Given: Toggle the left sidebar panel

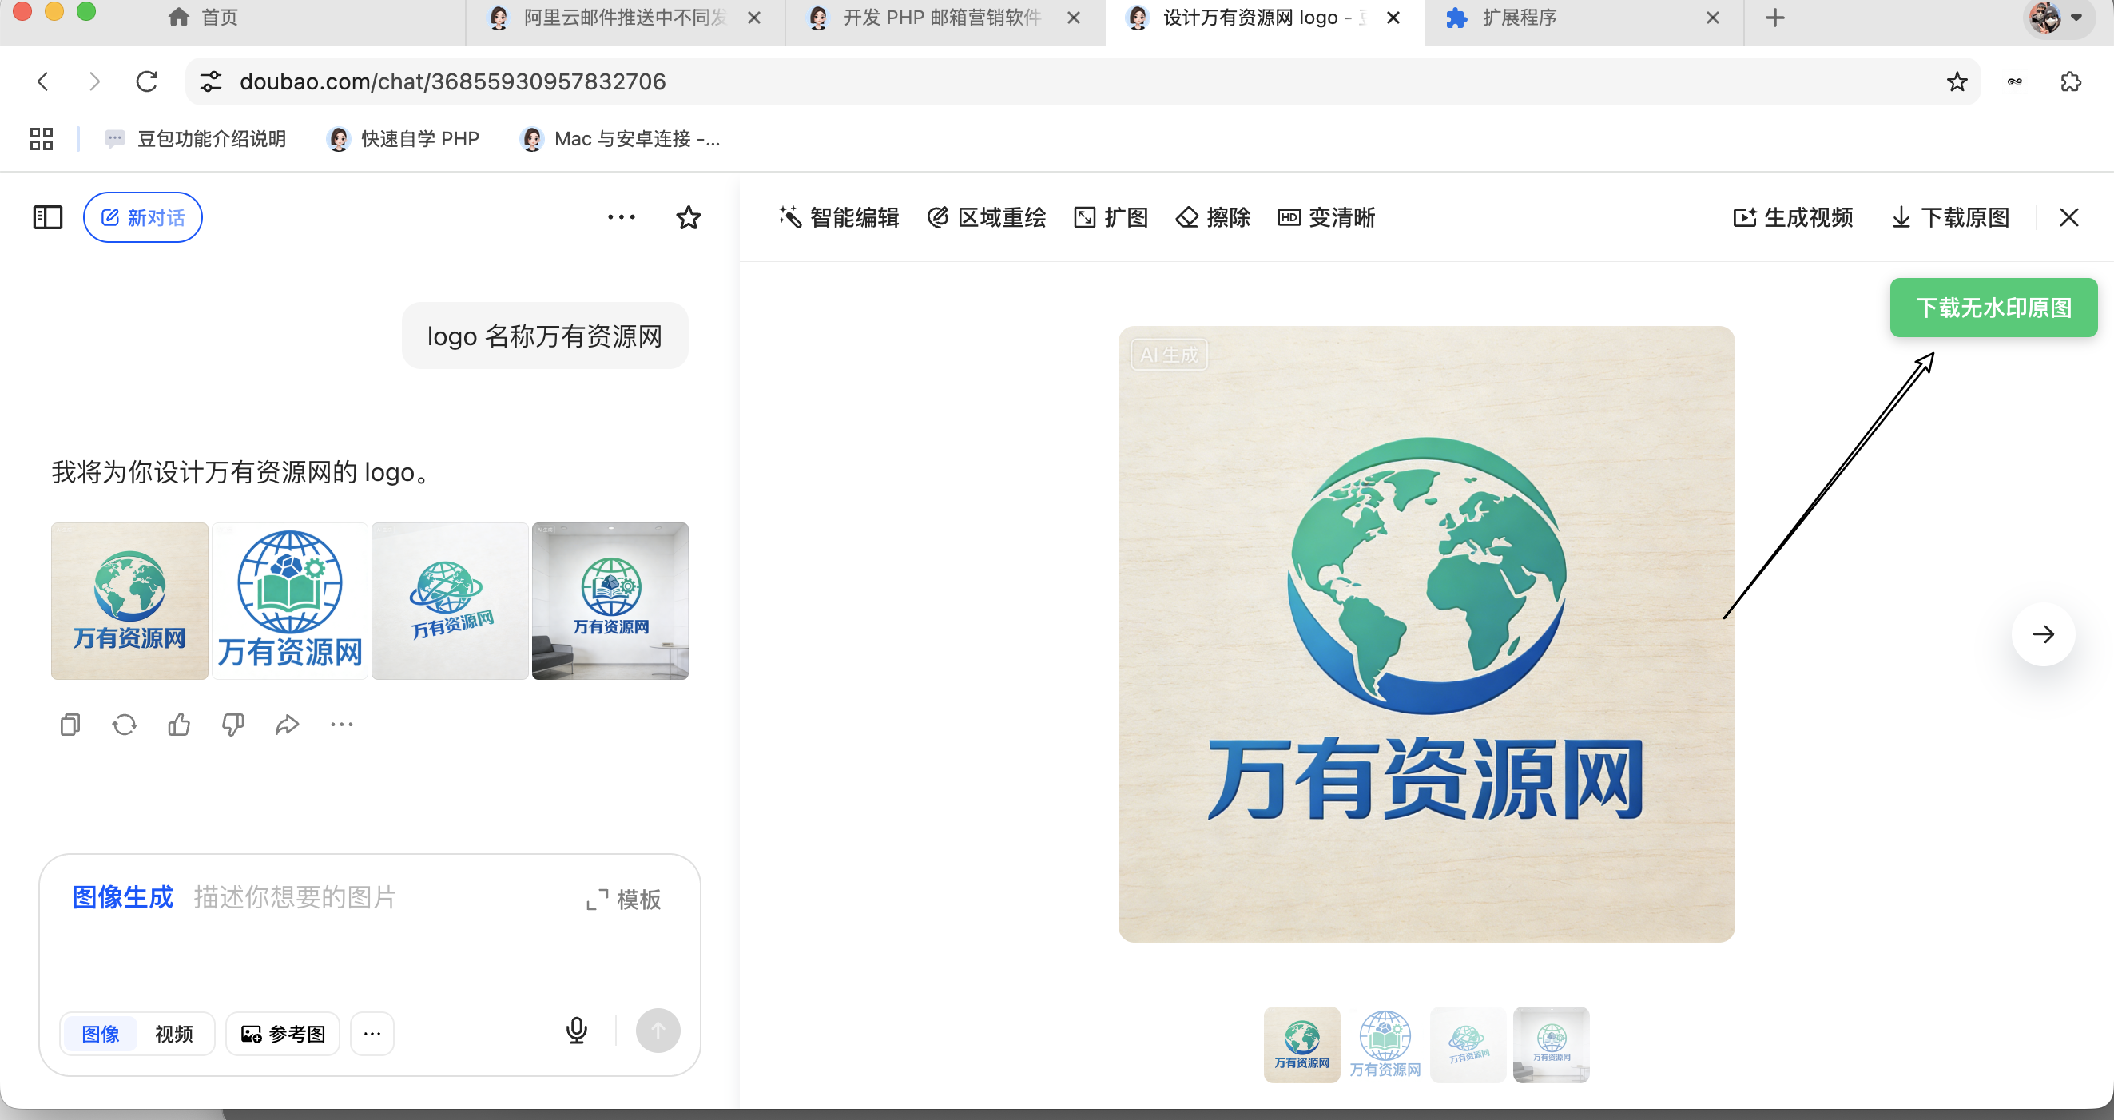Looking at the screenshot, I should tap(48, 217).
